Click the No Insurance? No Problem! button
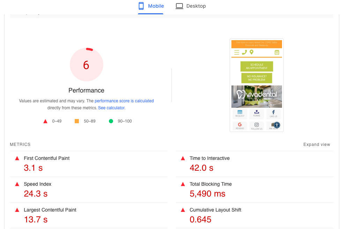 pyautogui.click(x=257, y=78)
